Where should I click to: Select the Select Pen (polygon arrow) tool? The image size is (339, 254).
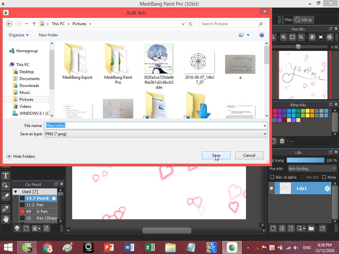tap(6, 186)
